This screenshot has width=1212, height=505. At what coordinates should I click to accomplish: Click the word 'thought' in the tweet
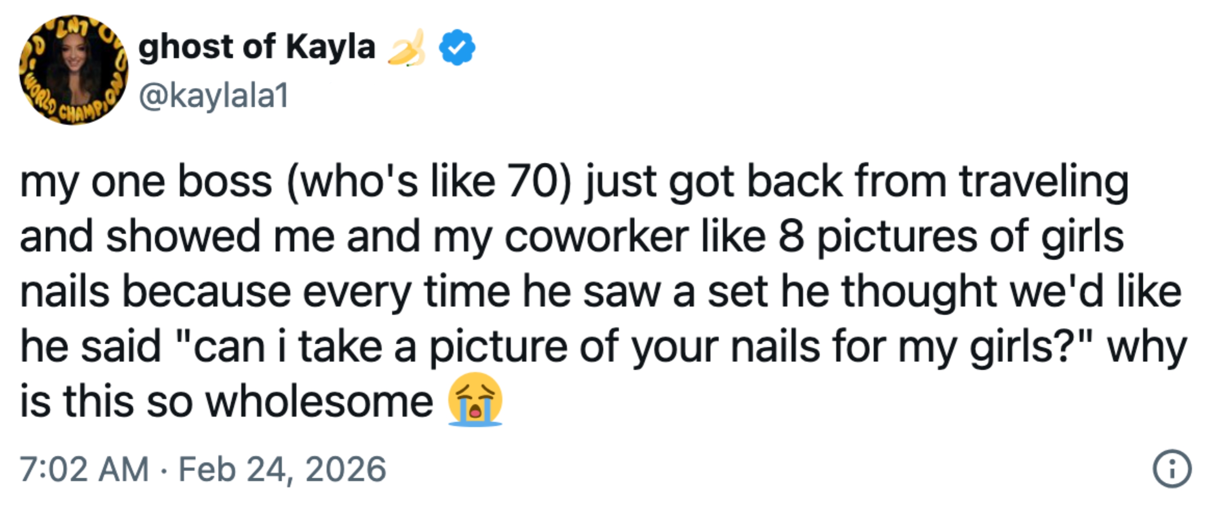[x=919, y=292]
